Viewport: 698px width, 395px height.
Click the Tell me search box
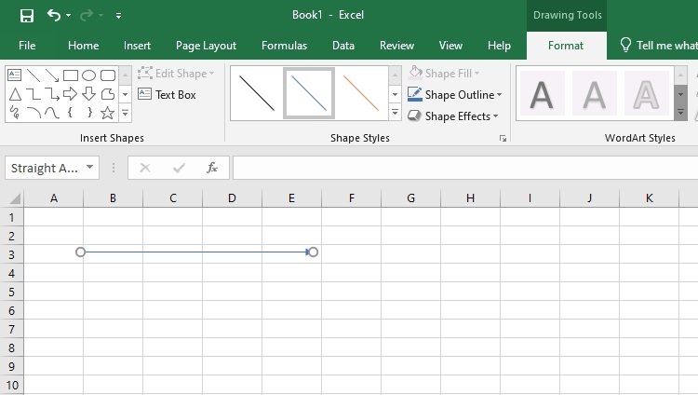click(658, 46)
